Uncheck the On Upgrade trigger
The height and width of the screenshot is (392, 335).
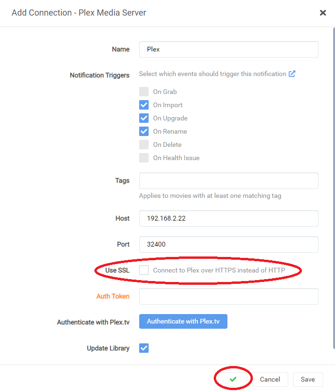[144, 118]
